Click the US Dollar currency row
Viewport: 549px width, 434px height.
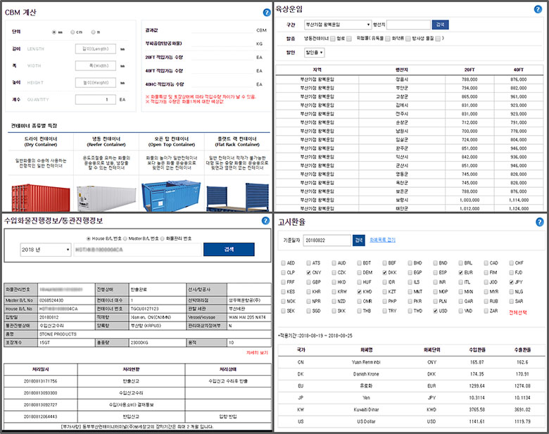(412, 421)
